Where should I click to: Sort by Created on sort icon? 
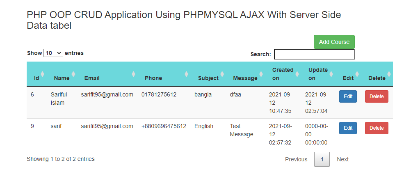297,74
